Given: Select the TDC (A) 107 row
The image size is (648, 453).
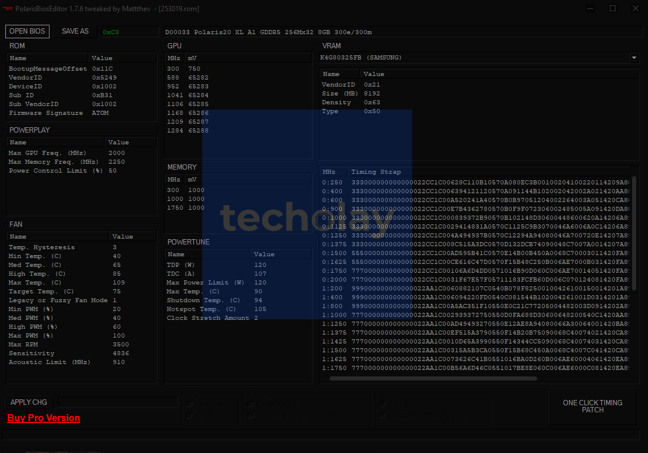Looking at the screenshot, I should tap(238, 274).
